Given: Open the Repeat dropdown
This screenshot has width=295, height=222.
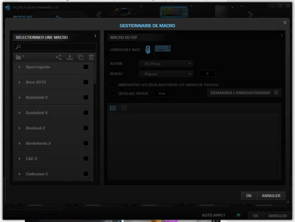Looking at the screenshot, I should (x=166, y=74).
